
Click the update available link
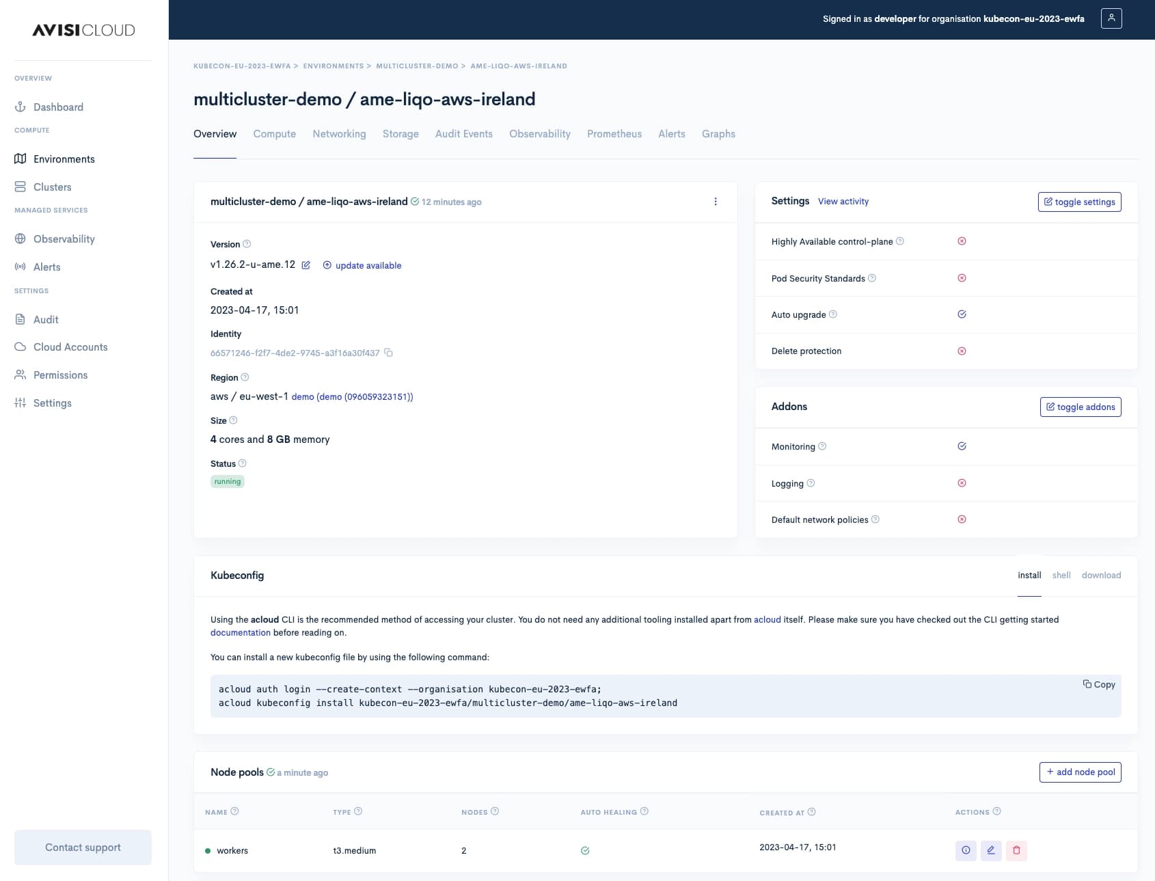pyautogui.click(x=368, y=266)
